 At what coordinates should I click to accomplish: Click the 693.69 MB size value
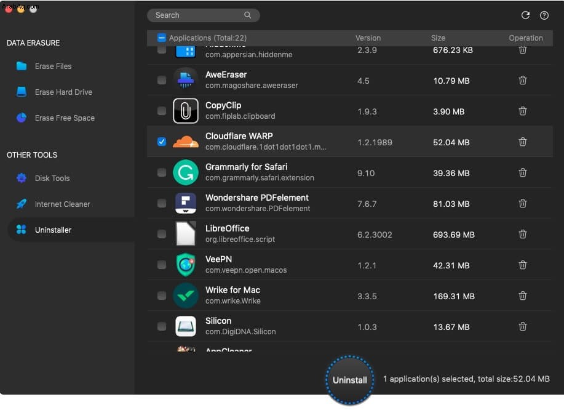pyautogui.click(x=454, y=235)
